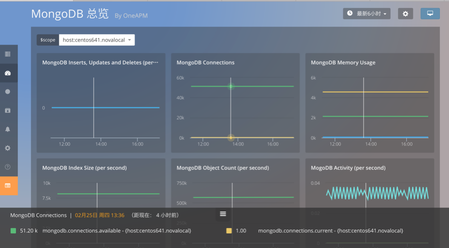
Task: Open the servers list sidebar icon
Action: pos(8,54)
